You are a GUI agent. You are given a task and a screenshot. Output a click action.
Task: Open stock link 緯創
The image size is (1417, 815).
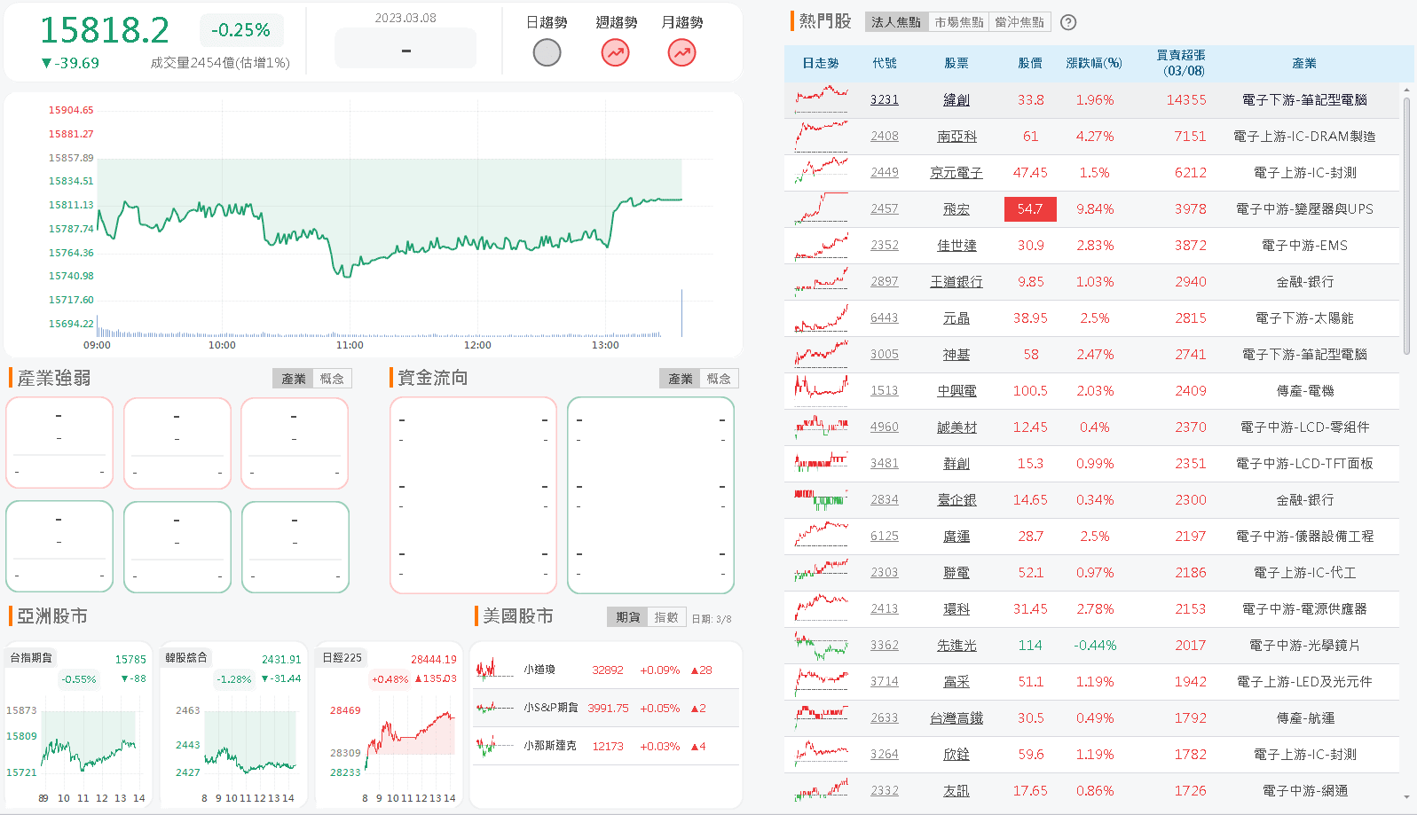(x=956, y=100)
